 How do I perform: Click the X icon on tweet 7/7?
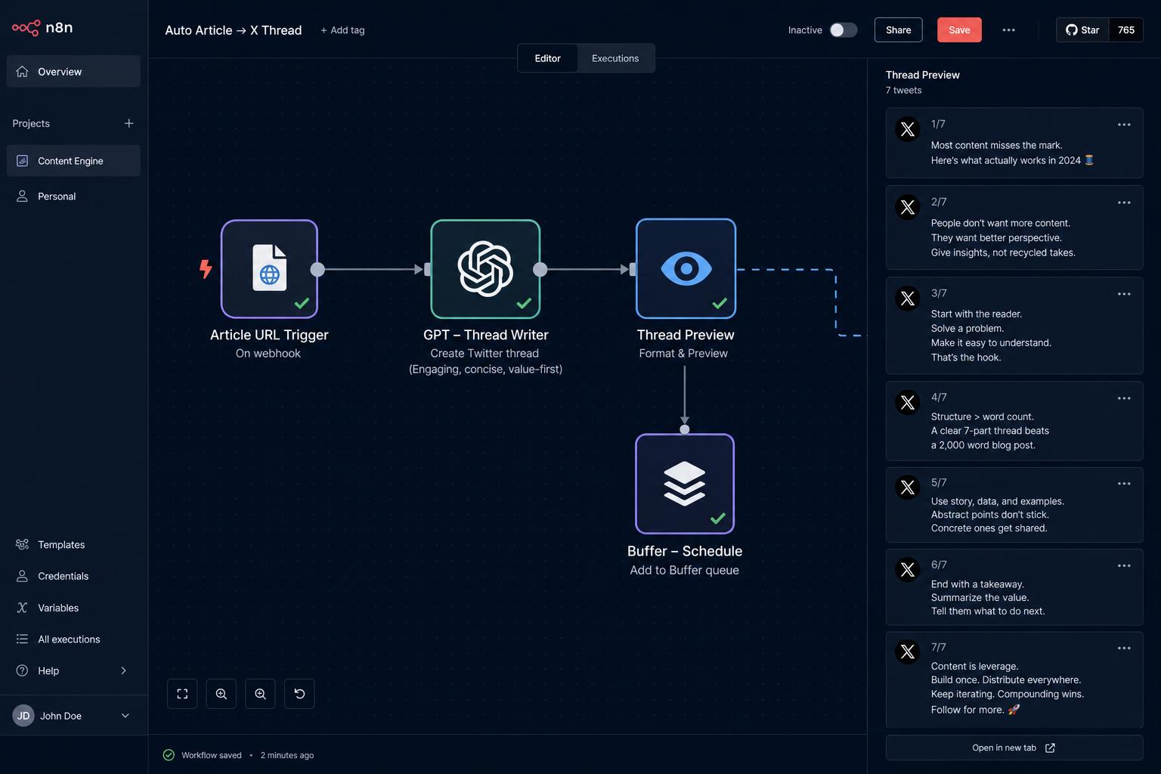908,652
